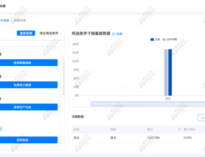This screenshot has height=157, width=205.
Task: Click the 累计同比 column header
Action: 190,130
